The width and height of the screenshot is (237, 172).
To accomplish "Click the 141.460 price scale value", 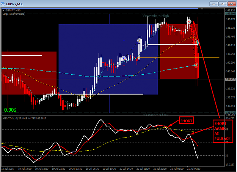I will pyautogui.click(x=231, y=36).
